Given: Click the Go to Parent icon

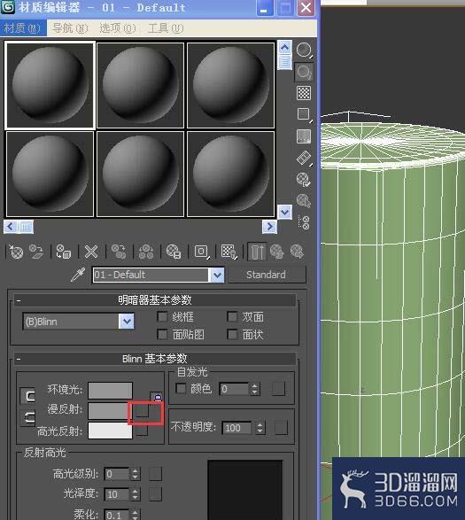Looking at the screenshot, I should pos(277,252).
